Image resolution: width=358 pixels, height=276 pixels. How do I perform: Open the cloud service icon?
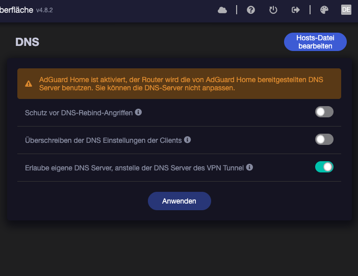222,10
